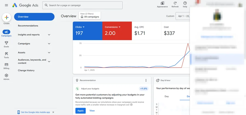Get the Google Ads mobile app link
The width and height of the screenshot is (246, 115).
coord(36,112)
